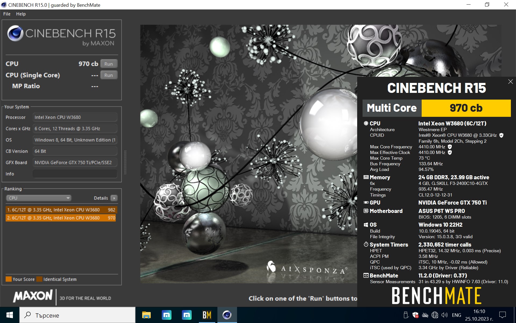Viewport: 516px width, 323px height.
Task: Click the 2,330,652 timer calls text
Action: [445, 244]
